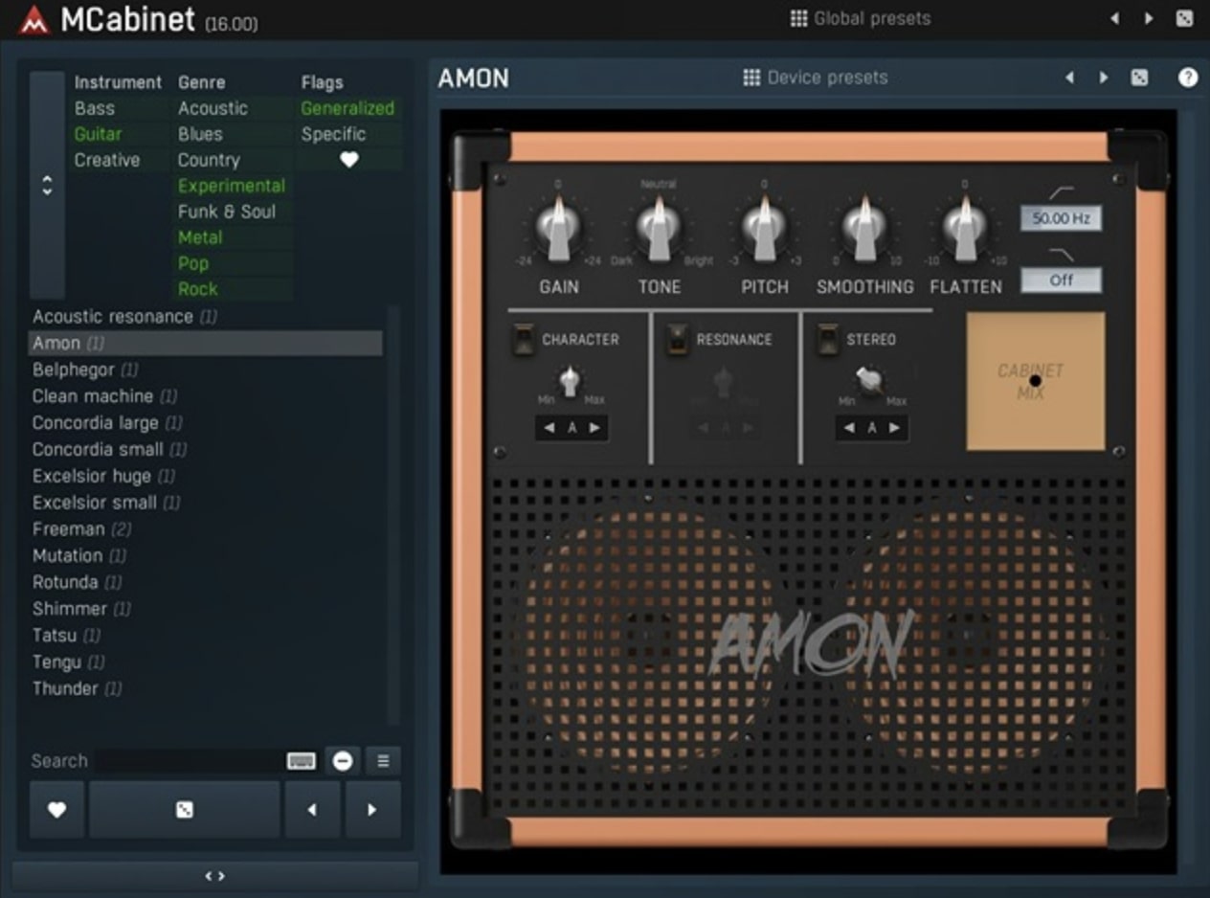The height and width of the screenshot is (898, 1210).
Task: Toggle the Country genre filter
Action: [209, 160]
